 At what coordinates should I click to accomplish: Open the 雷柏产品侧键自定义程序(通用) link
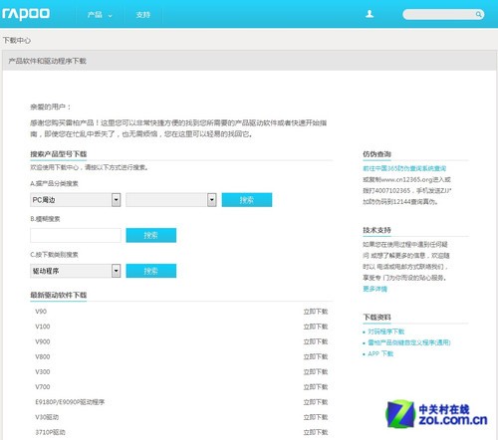click(409, 342)
